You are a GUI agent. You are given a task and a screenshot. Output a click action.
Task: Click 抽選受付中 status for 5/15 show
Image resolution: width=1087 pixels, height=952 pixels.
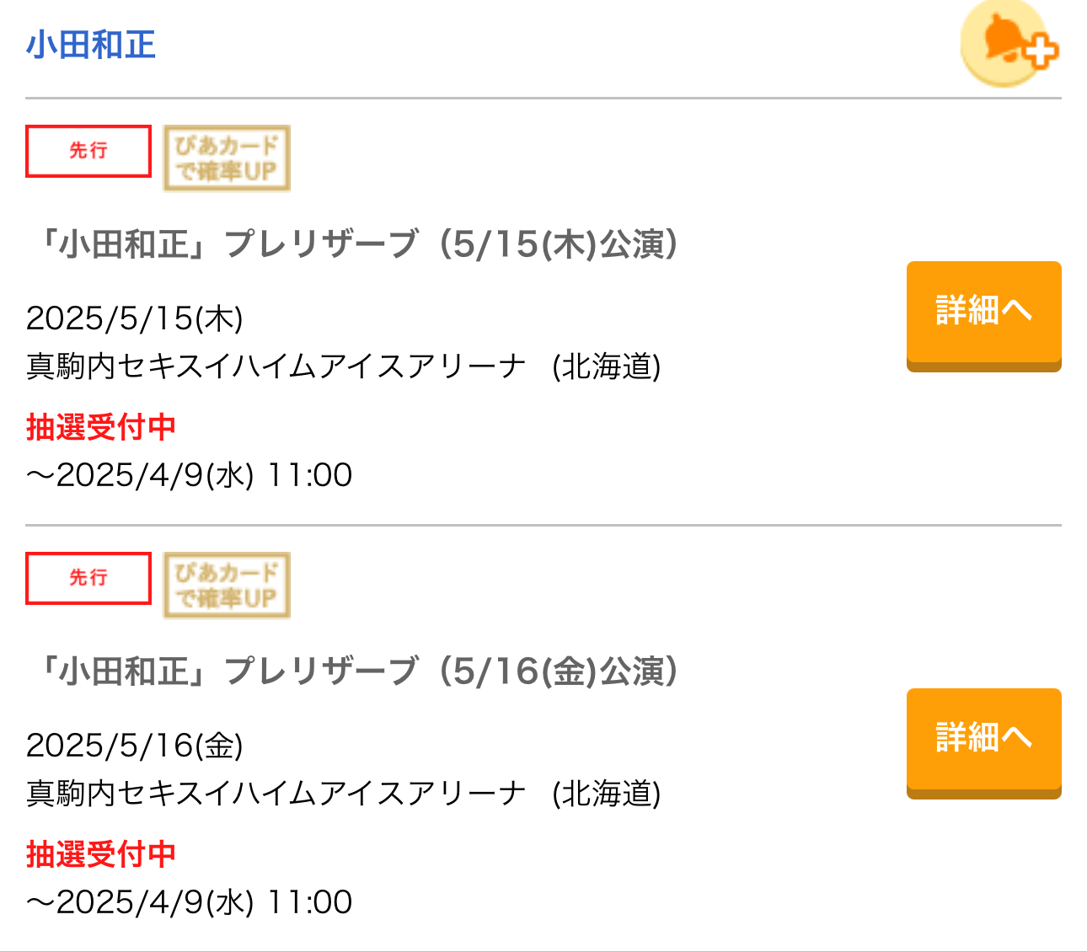[x=101, y=427]
